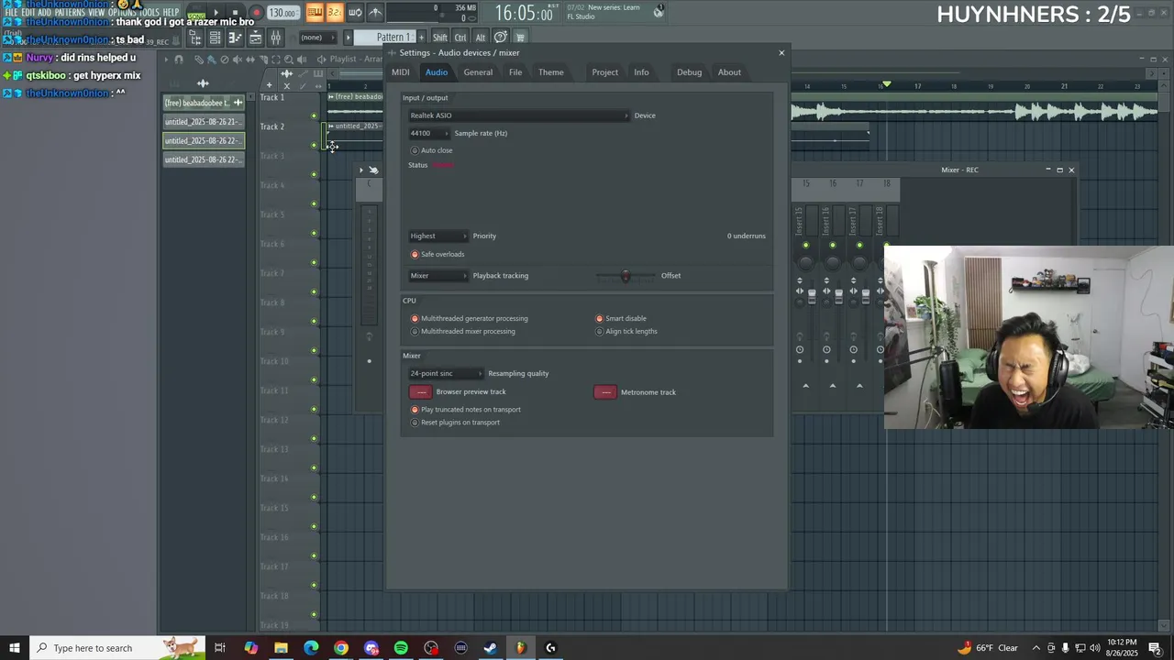Image resolution: width=1174 pixels, height=660 pixels.
Task: Toggle the loop recording icon
Action: click(355, 13)
